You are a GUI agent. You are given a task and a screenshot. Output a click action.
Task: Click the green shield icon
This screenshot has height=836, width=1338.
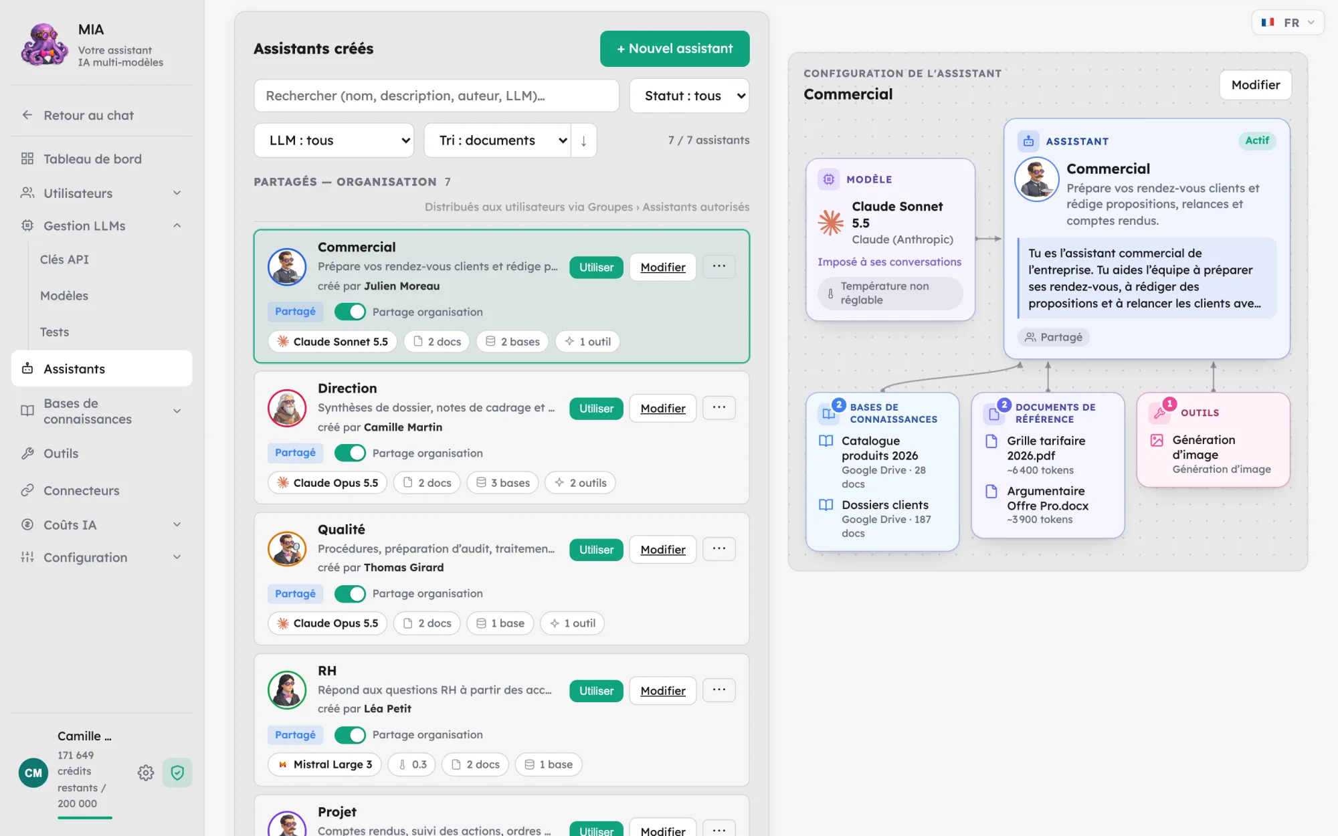click(177, 772)
